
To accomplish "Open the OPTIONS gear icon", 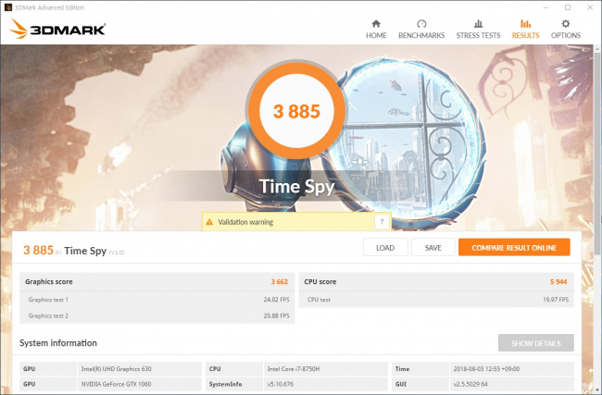I will (x=566, y=24).
